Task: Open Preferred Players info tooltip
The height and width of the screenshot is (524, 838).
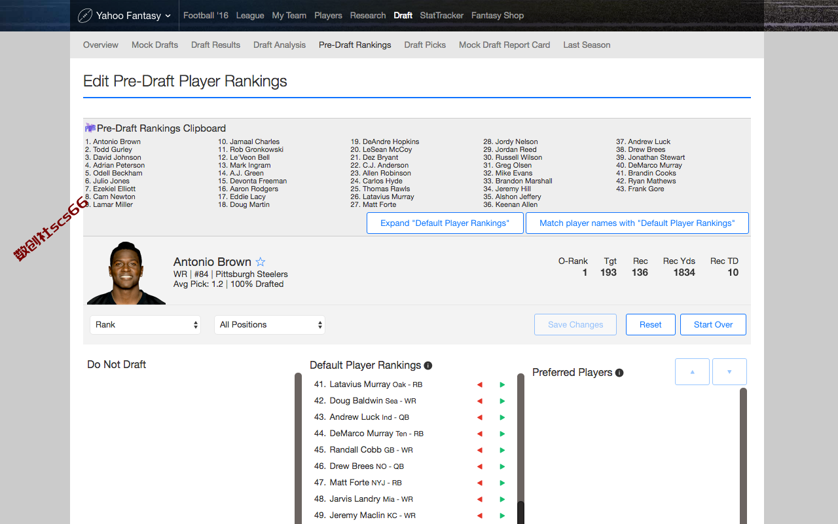Action: coord(619,373)
